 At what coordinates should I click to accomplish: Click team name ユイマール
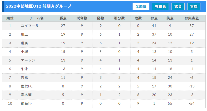click(x=30, y=26)
